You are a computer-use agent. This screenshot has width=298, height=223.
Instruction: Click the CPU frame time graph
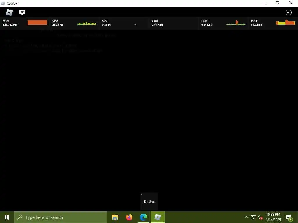click(87, 23)
